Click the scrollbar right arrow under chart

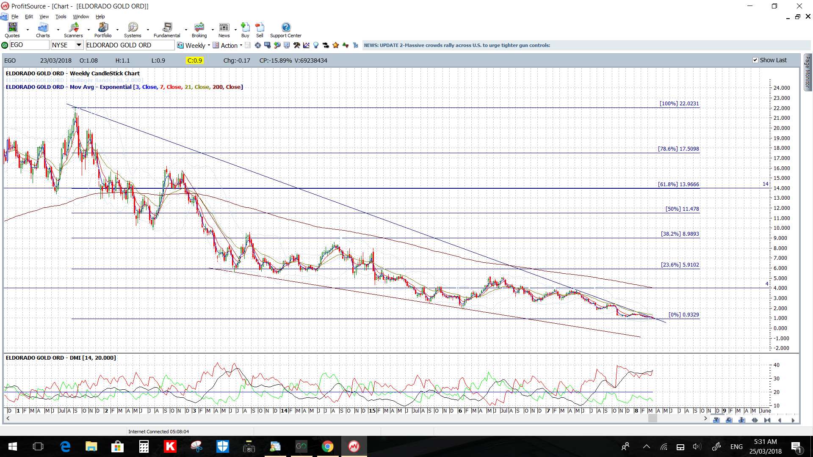point(705,418)
